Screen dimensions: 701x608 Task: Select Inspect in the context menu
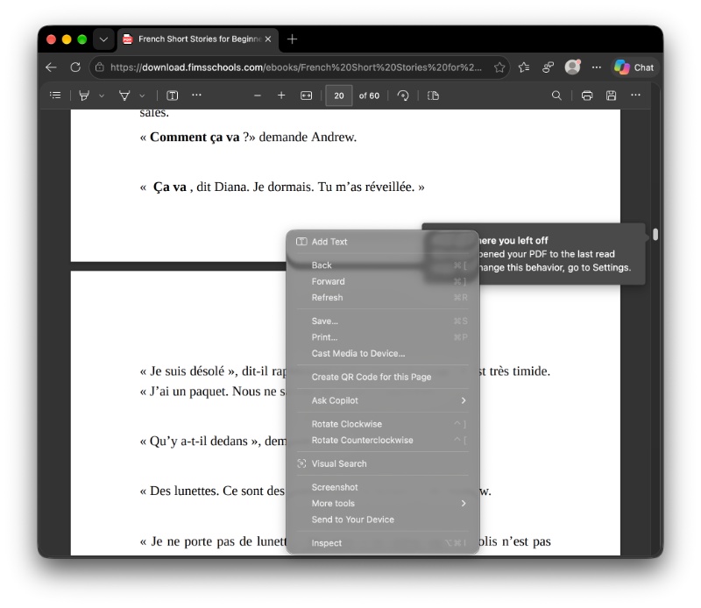383,543
